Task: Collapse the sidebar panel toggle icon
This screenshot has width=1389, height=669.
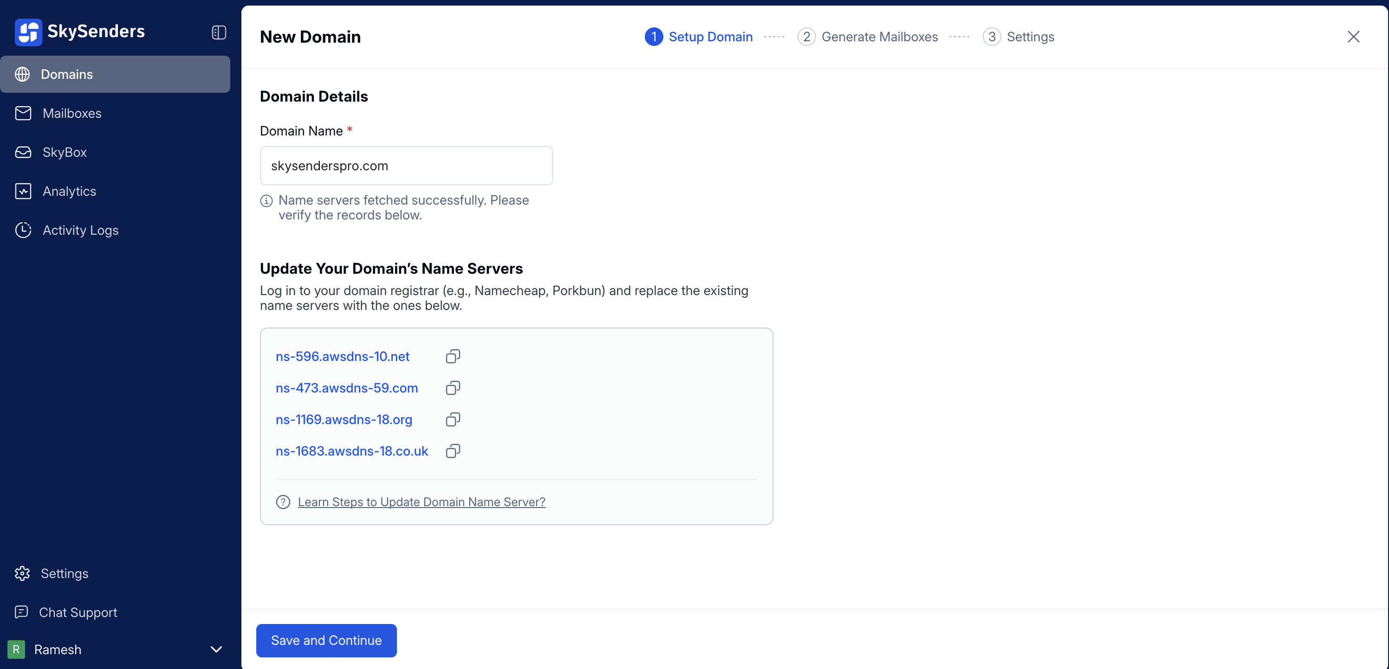Action: click(x=218, y=32)
